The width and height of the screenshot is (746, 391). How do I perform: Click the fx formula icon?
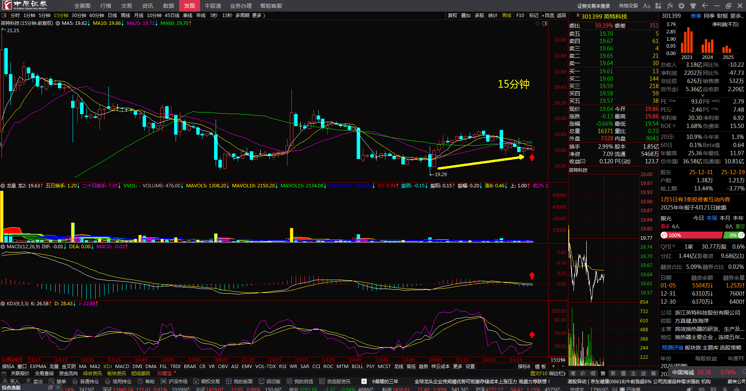click(670, 6)
